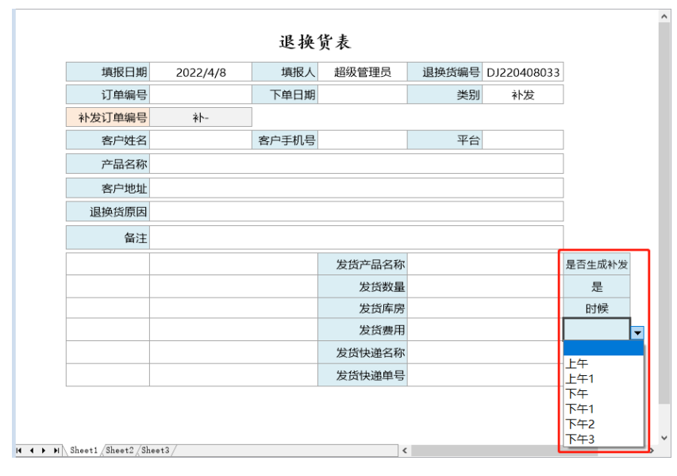Click the 补发 category cell
This screenshot has width=677, height=476.
coord(523,95)
